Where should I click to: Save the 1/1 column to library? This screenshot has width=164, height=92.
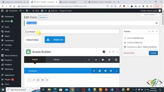pyautogui.click(x=43, y=80)
